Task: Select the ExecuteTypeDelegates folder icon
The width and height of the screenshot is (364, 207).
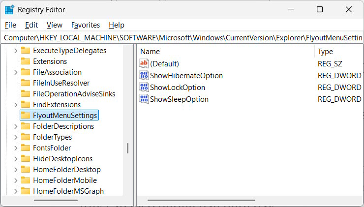Action: click(x=26, y=51)
